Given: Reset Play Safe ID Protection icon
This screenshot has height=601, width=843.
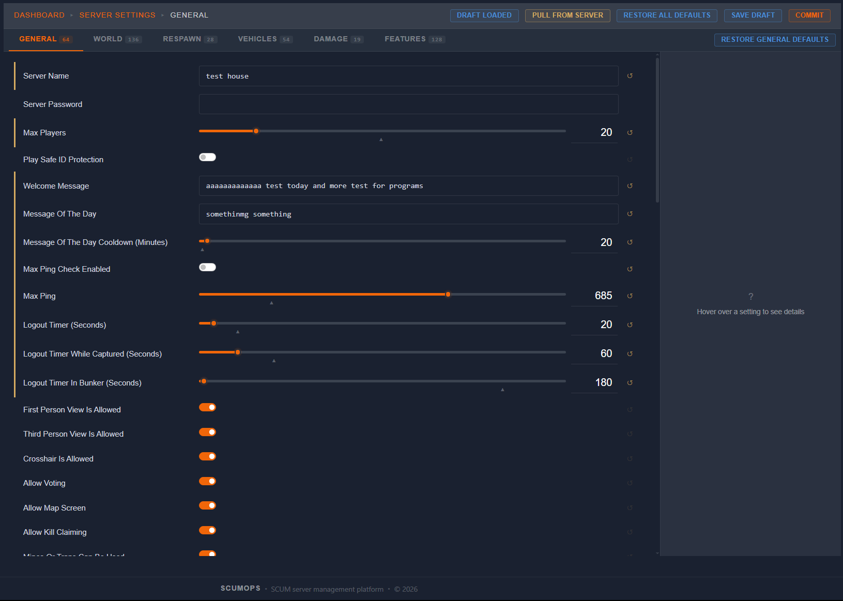Looking at the screenshot, I should 630,160.
